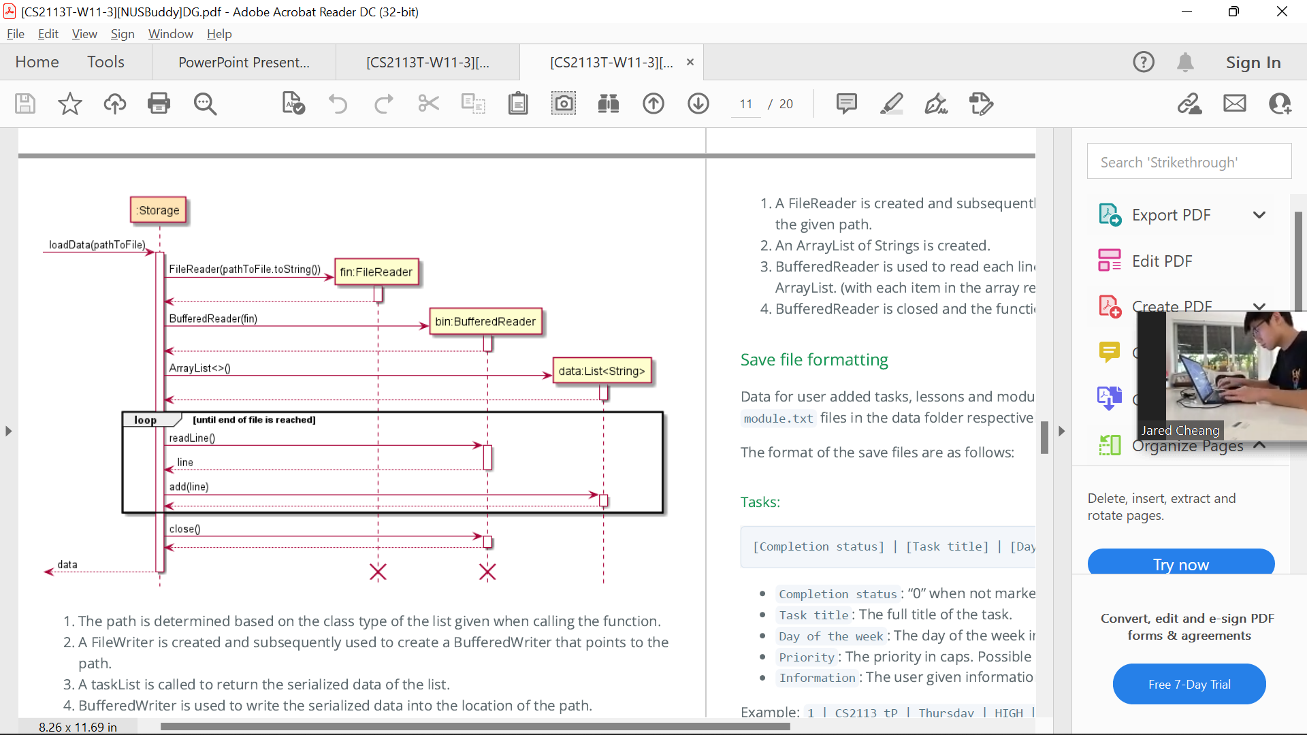The height and width of the screenshot is (735, 1307).
Task: Collapse the right tools pane arrow
Action: click(x=1061, y=431)
